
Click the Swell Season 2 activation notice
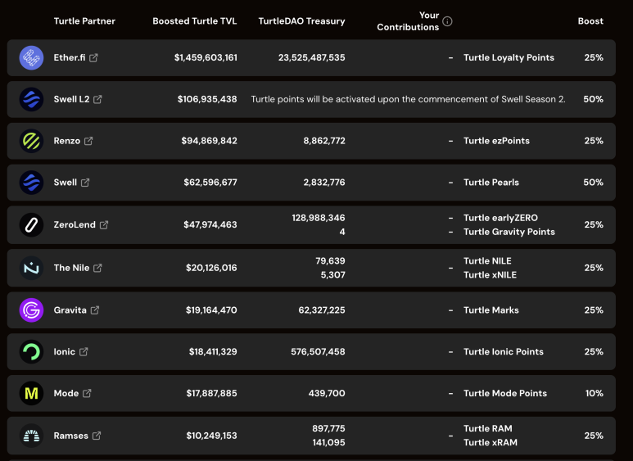coord(408,99)
